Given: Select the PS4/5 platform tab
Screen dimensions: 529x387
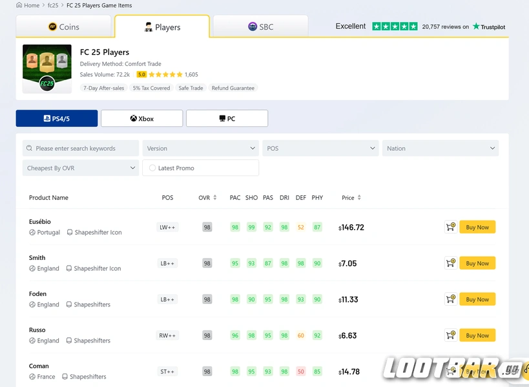Looking at the screenshot, I should coord(57,118).
